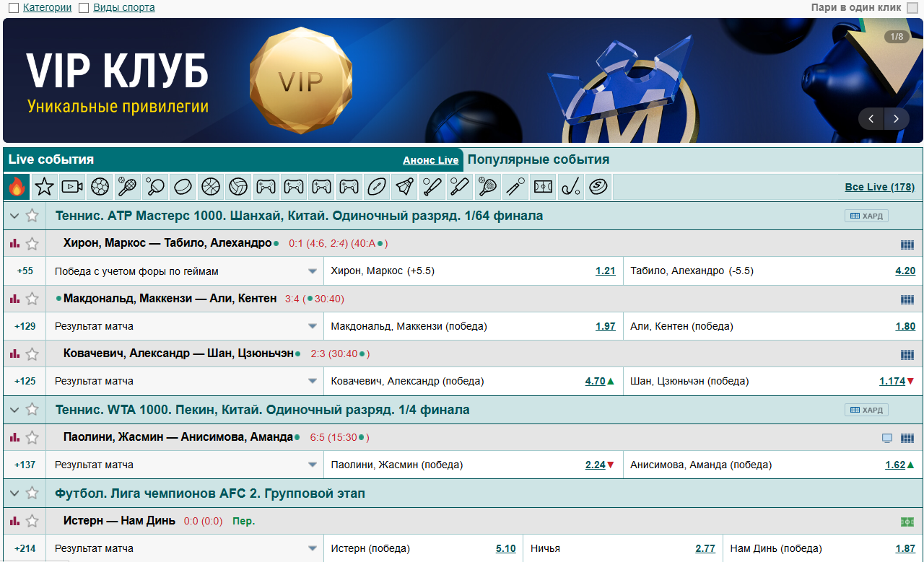Toggle the Категории checkbox
Image resolution: width=924 pixels, height=562 pixels.
[x=14, y=8]
